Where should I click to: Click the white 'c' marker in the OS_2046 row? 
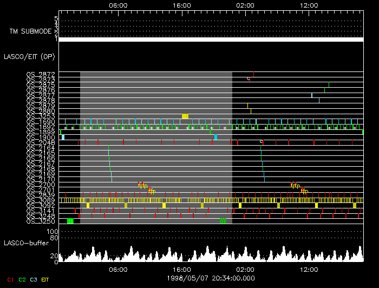(x=261, y=141)
